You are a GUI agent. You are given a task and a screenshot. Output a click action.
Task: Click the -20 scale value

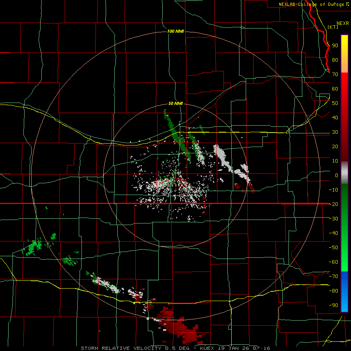pyautogui.click(x=333, y=204)
